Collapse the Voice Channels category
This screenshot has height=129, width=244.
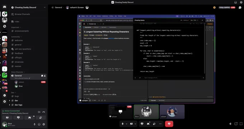tap(18, 72)
